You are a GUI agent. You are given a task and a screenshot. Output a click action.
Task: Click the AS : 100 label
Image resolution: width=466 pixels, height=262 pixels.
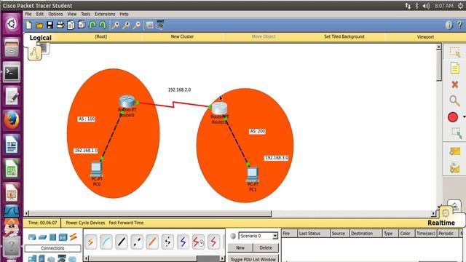click(87, 119)
